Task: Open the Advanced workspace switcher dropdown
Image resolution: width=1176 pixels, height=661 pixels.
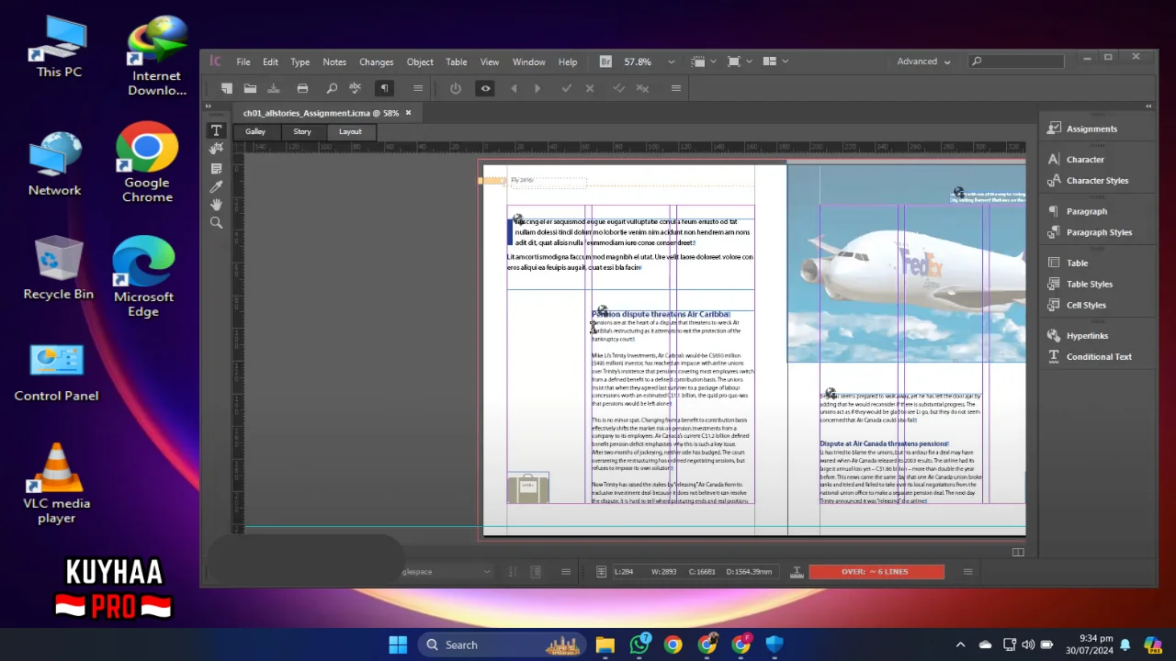Action: [924, 62]
